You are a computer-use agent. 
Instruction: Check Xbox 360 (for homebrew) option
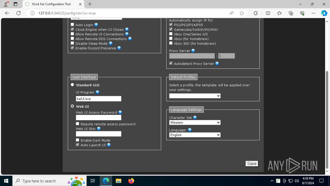point(171,43)
